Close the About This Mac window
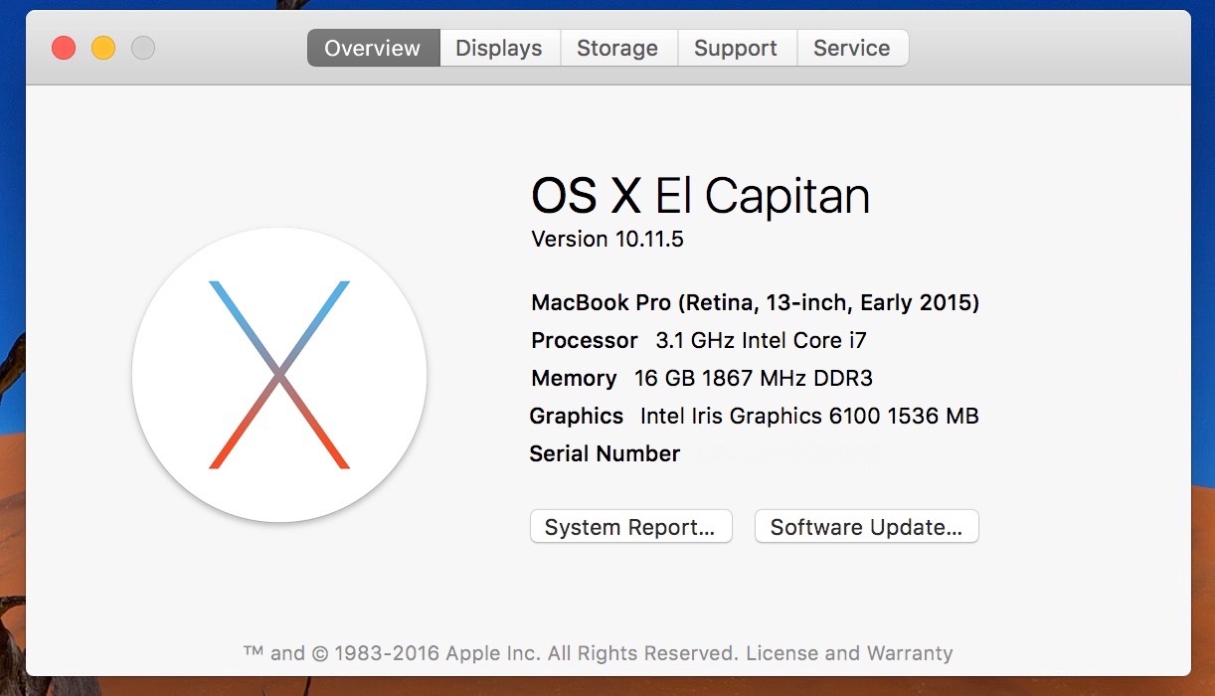 (64, 48)
